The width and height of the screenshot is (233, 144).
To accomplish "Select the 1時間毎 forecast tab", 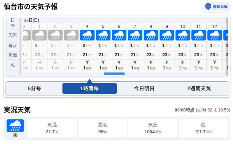I will (89, 88).
